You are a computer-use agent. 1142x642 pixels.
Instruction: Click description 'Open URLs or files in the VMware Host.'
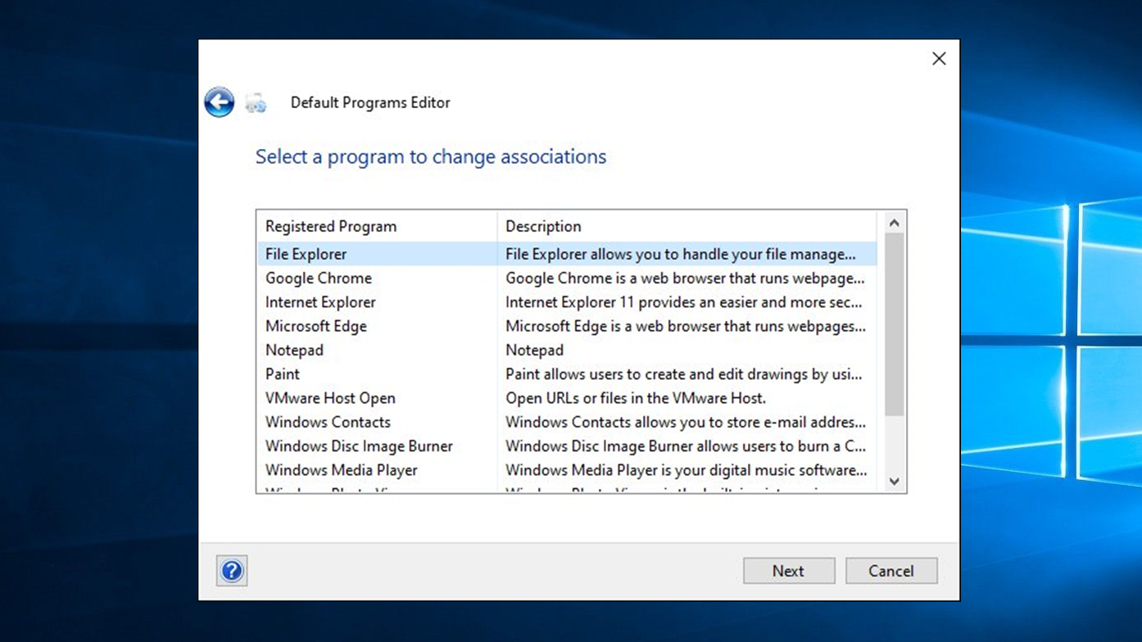coord(636,398)
